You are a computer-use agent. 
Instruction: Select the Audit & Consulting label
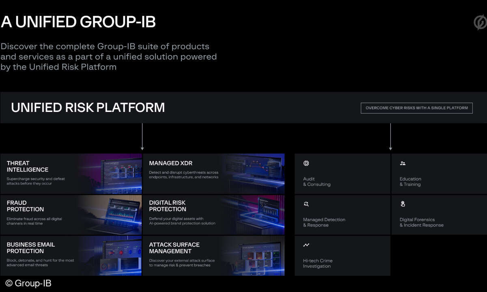tap(317, 182)
